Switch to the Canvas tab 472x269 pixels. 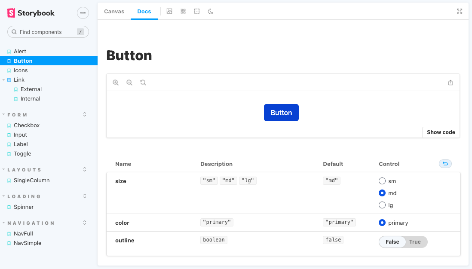click(x=114, y=11)
